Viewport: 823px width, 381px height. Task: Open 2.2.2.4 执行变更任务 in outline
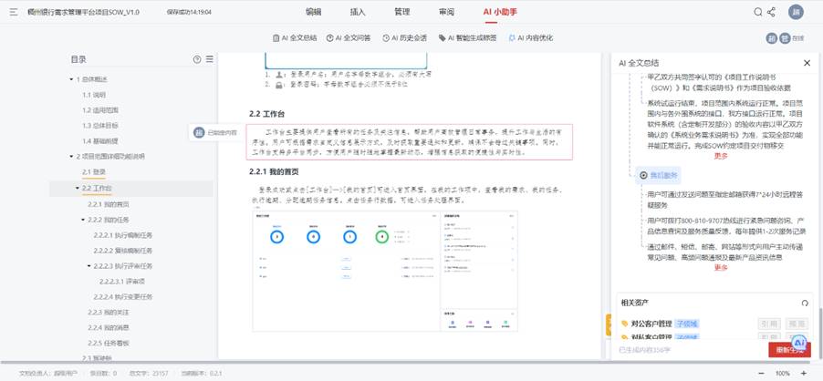pos(123,297)
